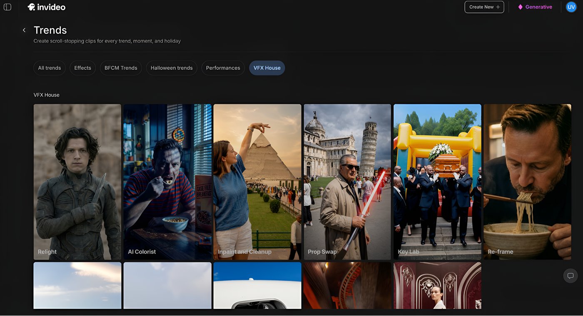This screenshot has width=583, height=316.
Task: Open the Relight trend card
Action: (77, 181)
